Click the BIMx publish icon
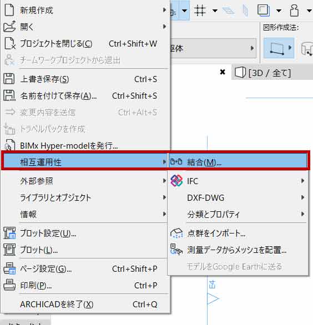 pos(10,145)
